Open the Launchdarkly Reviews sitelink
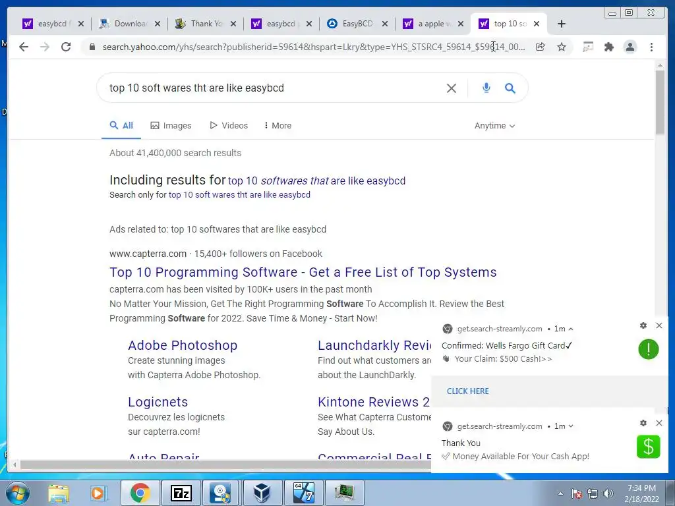Image resolution: width=675 pixels, height=506 pixels. click(x=374, y=345)
